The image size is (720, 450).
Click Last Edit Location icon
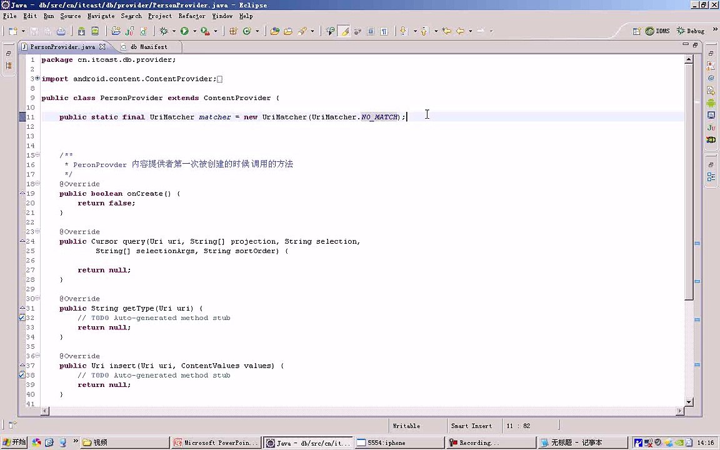(446, 31)
